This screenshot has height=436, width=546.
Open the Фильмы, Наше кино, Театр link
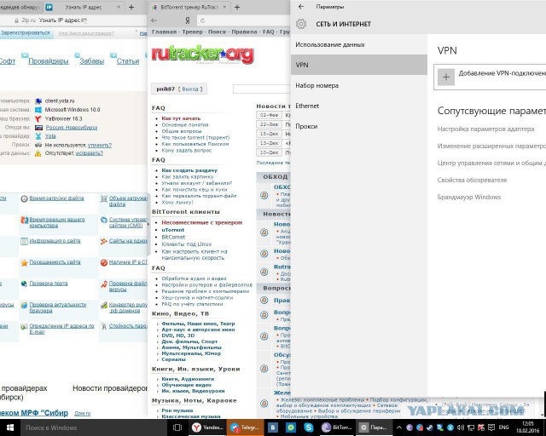[x=198, y=324]
